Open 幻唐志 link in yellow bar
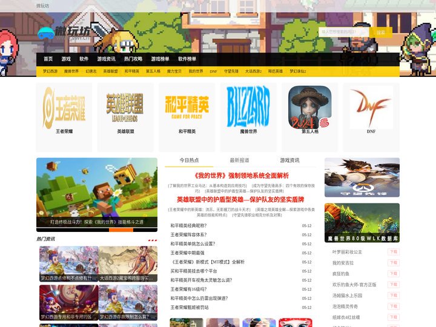Image resolution: width=436 pixels, height=327 pixels. click(x=91, y=71)
